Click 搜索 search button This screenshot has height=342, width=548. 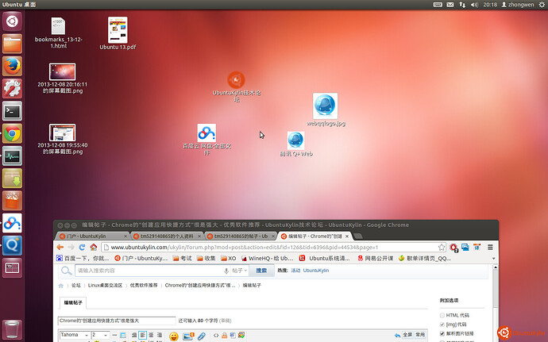(261, 271)
